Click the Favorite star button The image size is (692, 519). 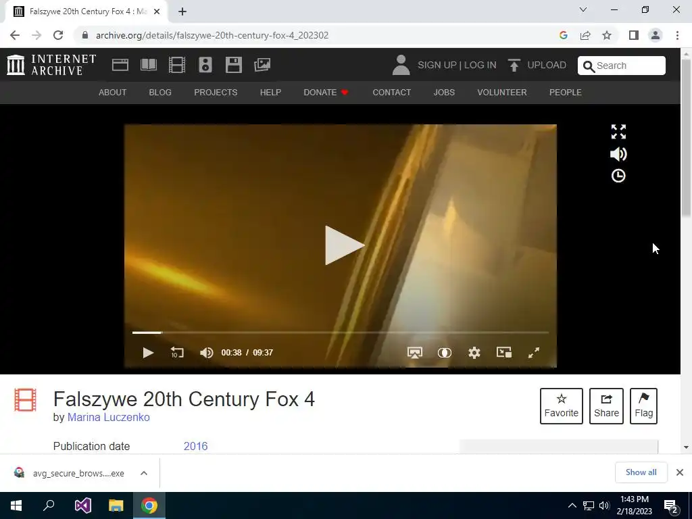pyautogui.click(x=562, y=406)
